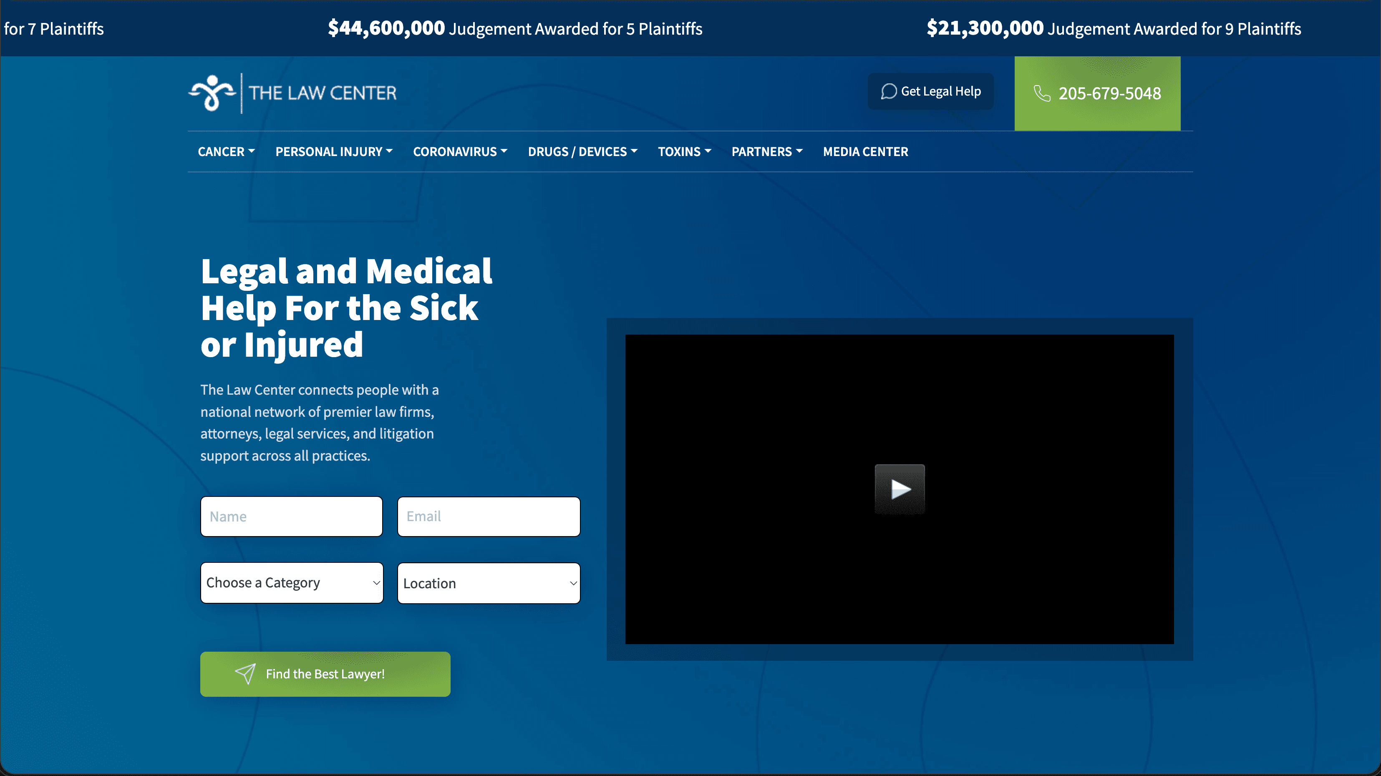Image resolution: width=1381 pixels, height=776 pixels.
Task: Open the Partners menu
Action: coord(767,152)
